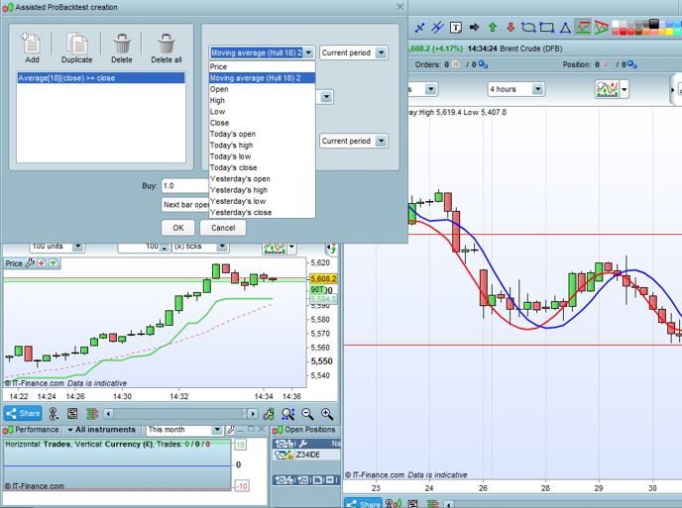Zoom out on the small price chart
The image size is (682, 508).
307,414
